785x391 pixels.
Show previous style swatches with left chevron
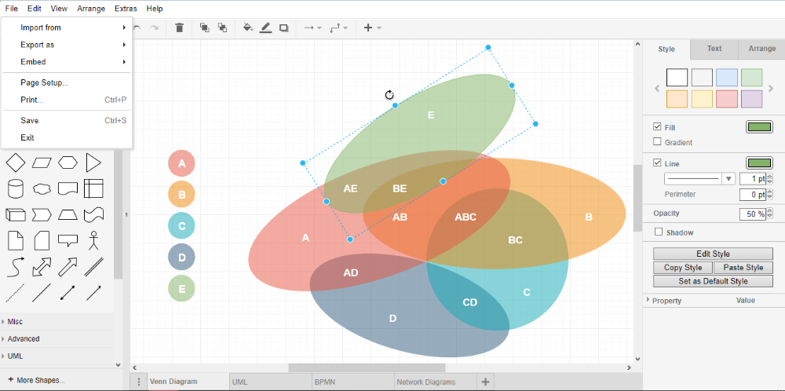(x=657, y=88)
